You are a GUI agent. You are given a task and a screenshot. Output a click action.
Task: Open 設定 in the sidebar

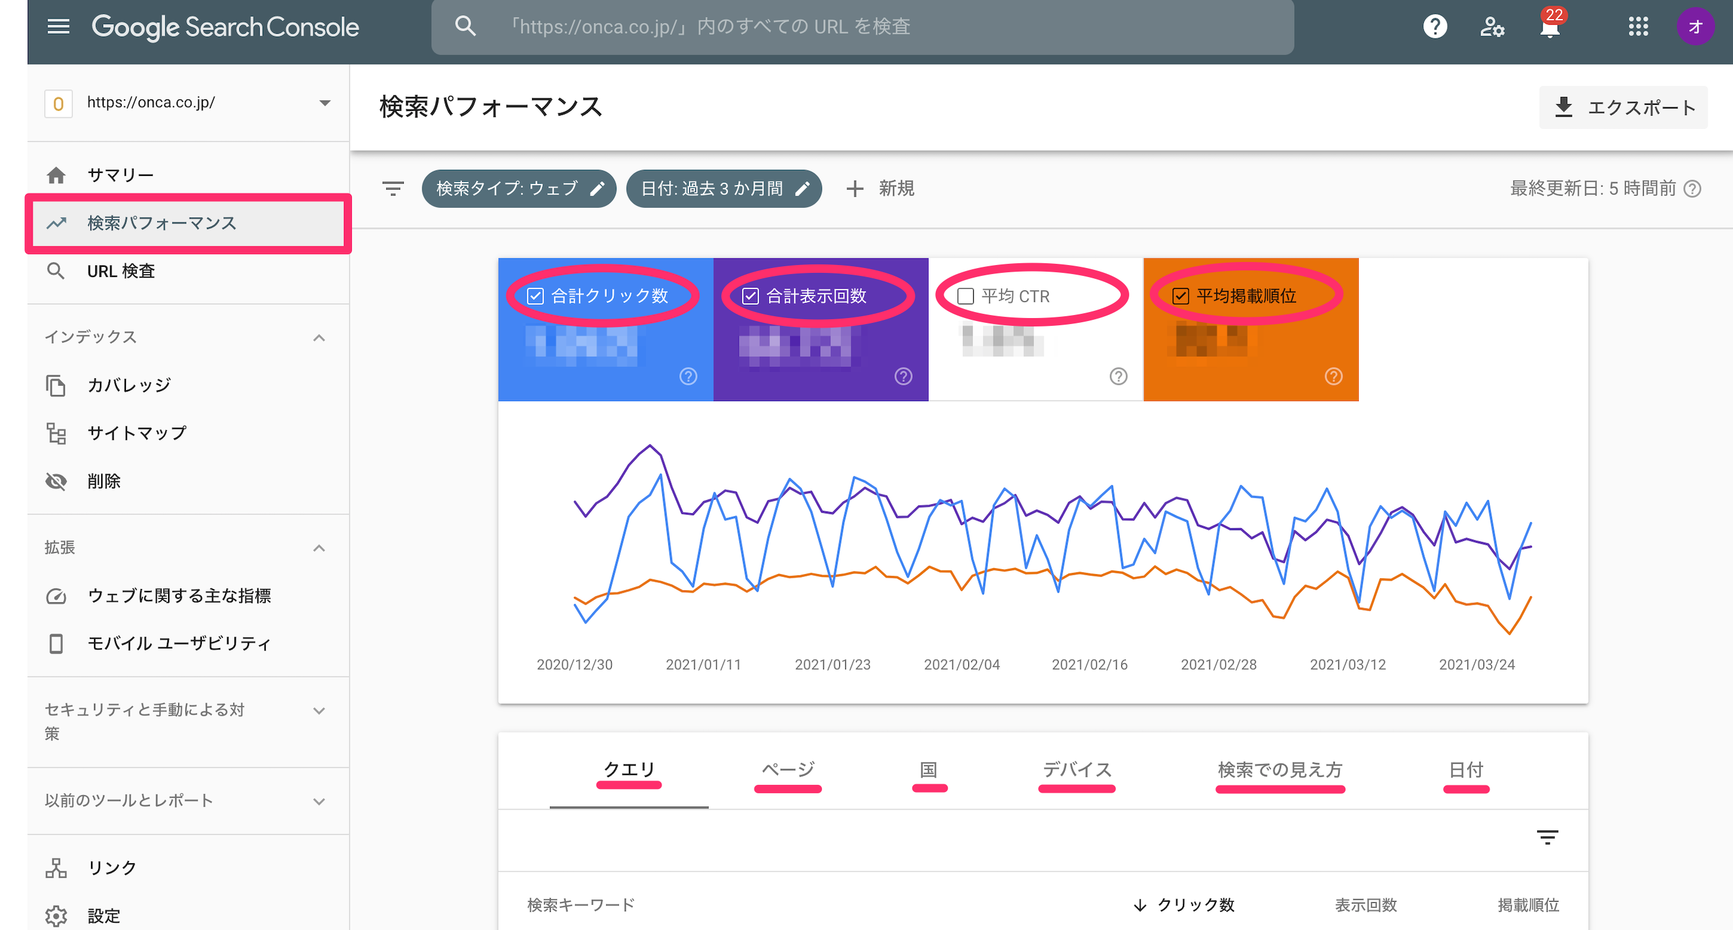[189, 916]
